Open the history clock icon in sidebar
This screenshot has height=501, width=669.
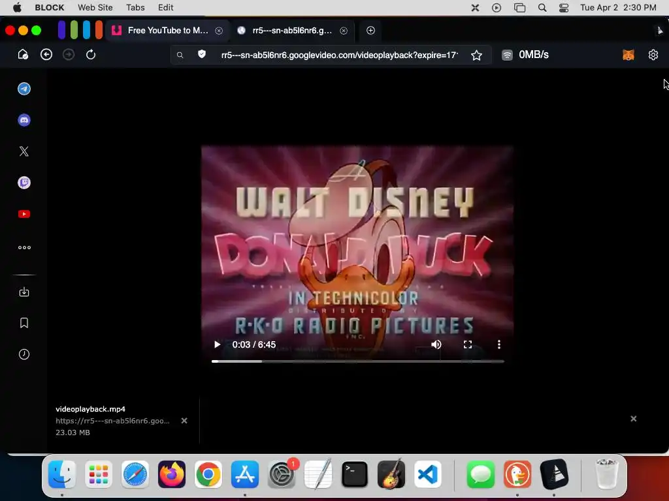pyautogui.click(x=24, y=354)
